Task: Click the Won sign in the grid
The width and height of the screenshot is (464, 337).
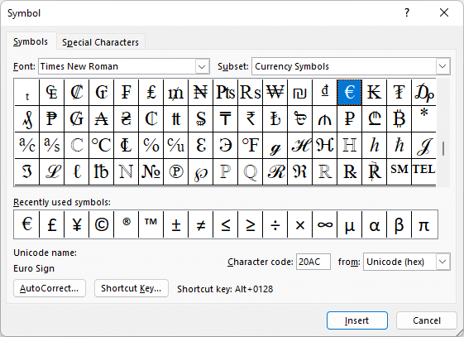Action: pos(275,92)
